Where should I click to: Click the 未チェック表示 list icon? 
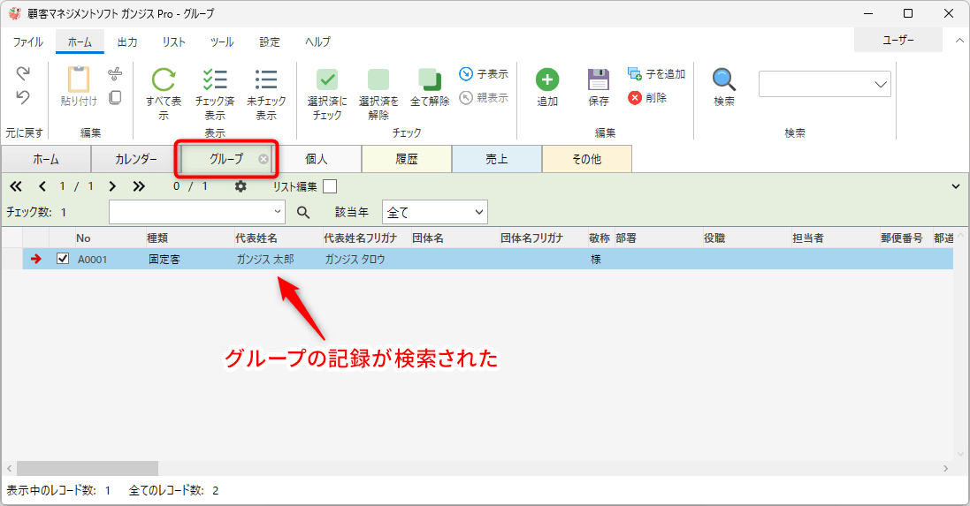[x=266, y=80]
